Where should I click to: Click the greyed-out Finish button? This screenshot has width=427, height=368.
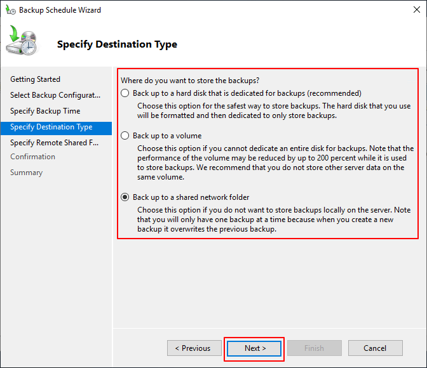point(314,348)
